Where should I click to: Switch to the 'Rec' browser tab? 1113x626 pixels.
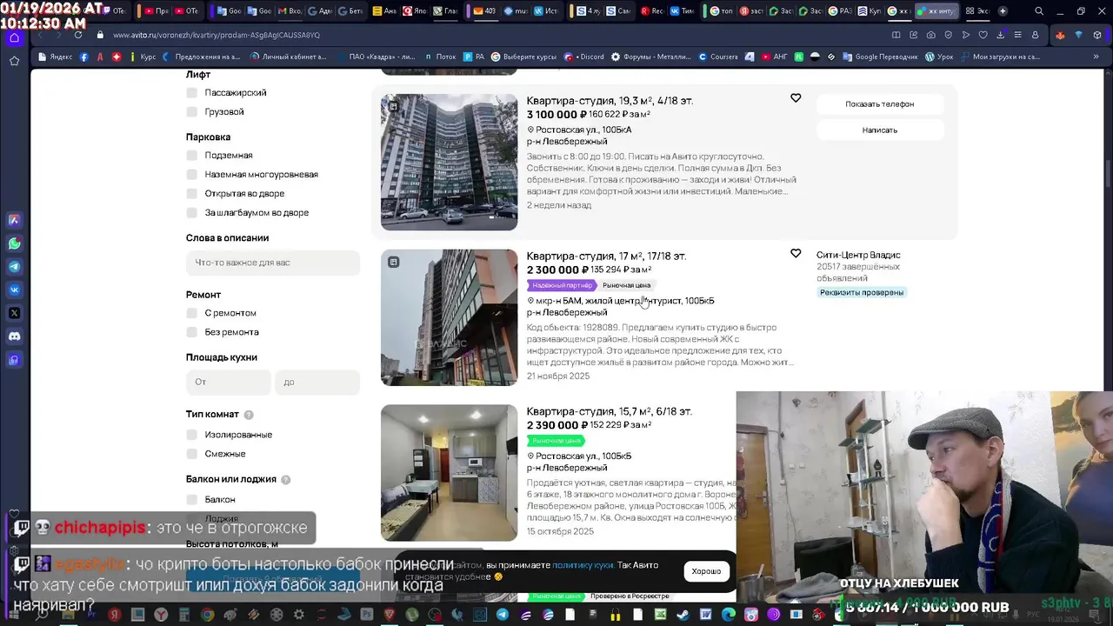click(652, 11)
